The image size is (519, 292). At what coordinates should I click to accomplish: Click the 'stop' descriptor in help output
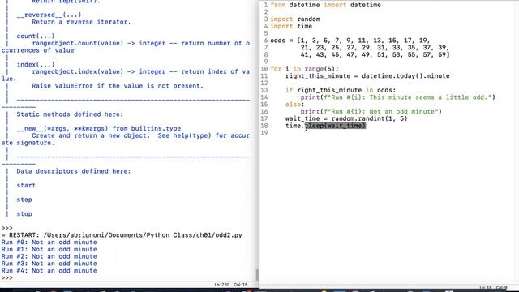pyautogui.click(x=24, y=214)
